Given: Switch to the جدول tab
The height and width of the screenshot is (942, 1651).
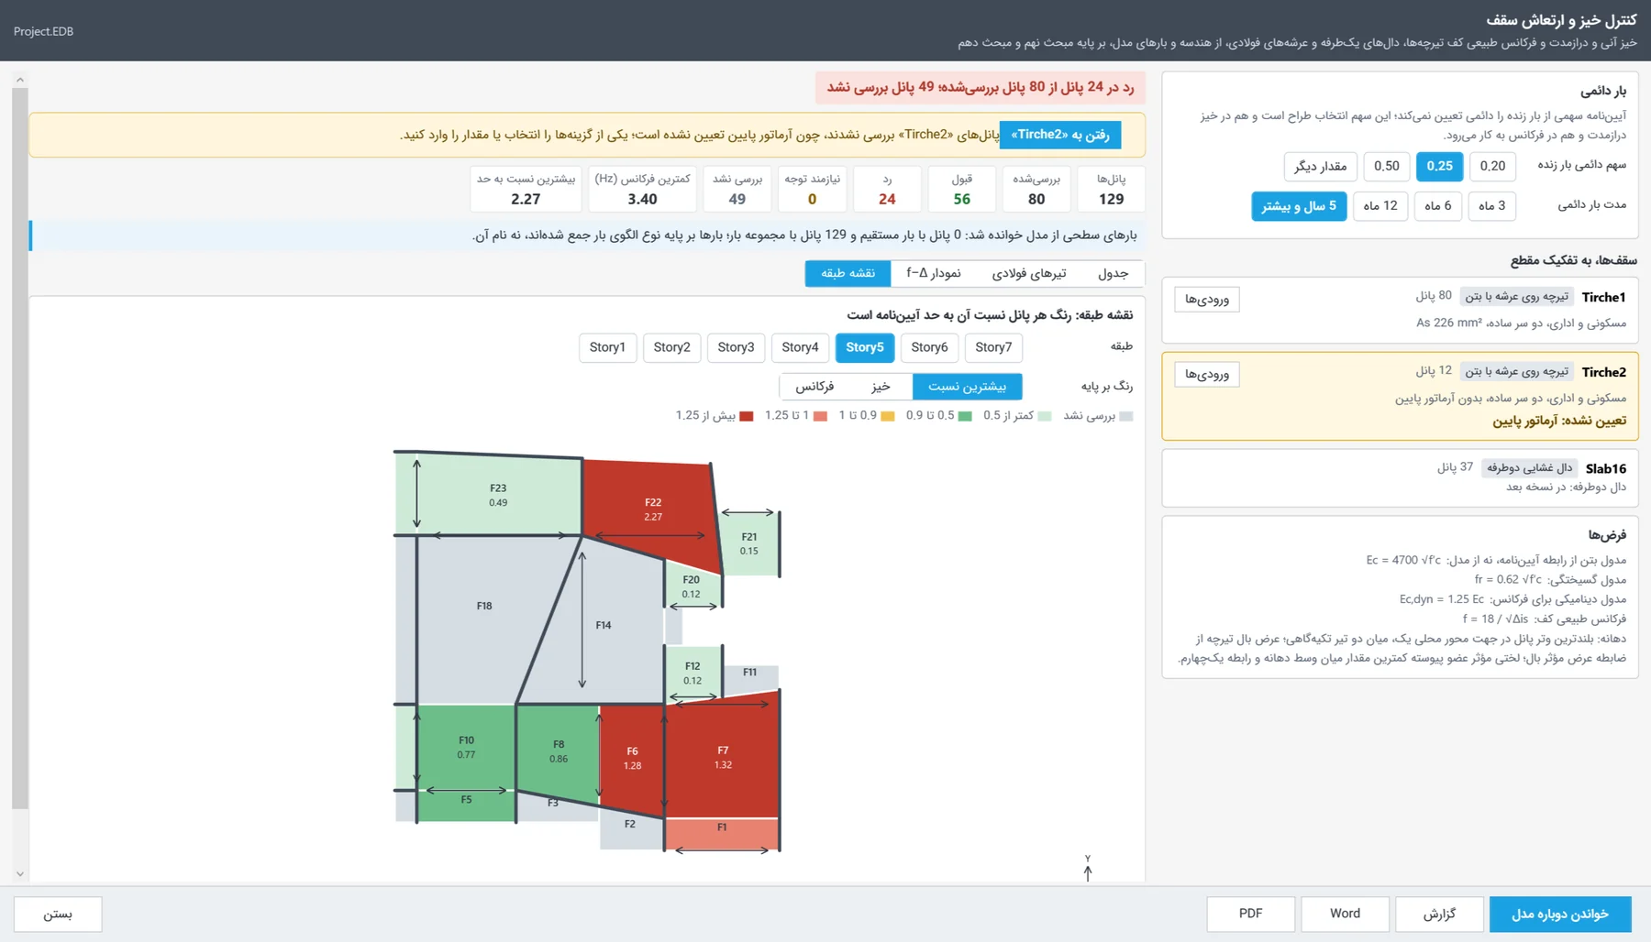Looking at the screenshot, I should [x=1113, y=273].
